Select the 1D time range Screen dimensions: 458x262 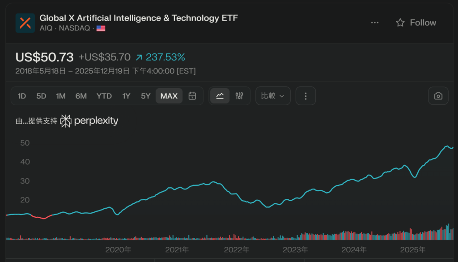[x=22, y=96]
